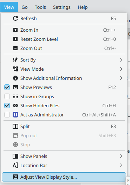Expand the Sort By submenu arrow

tap(121, 60)
